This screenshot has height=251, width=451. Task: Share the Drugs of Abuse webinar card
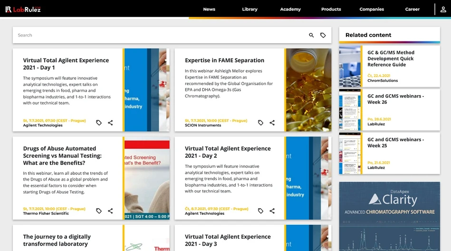110,211
